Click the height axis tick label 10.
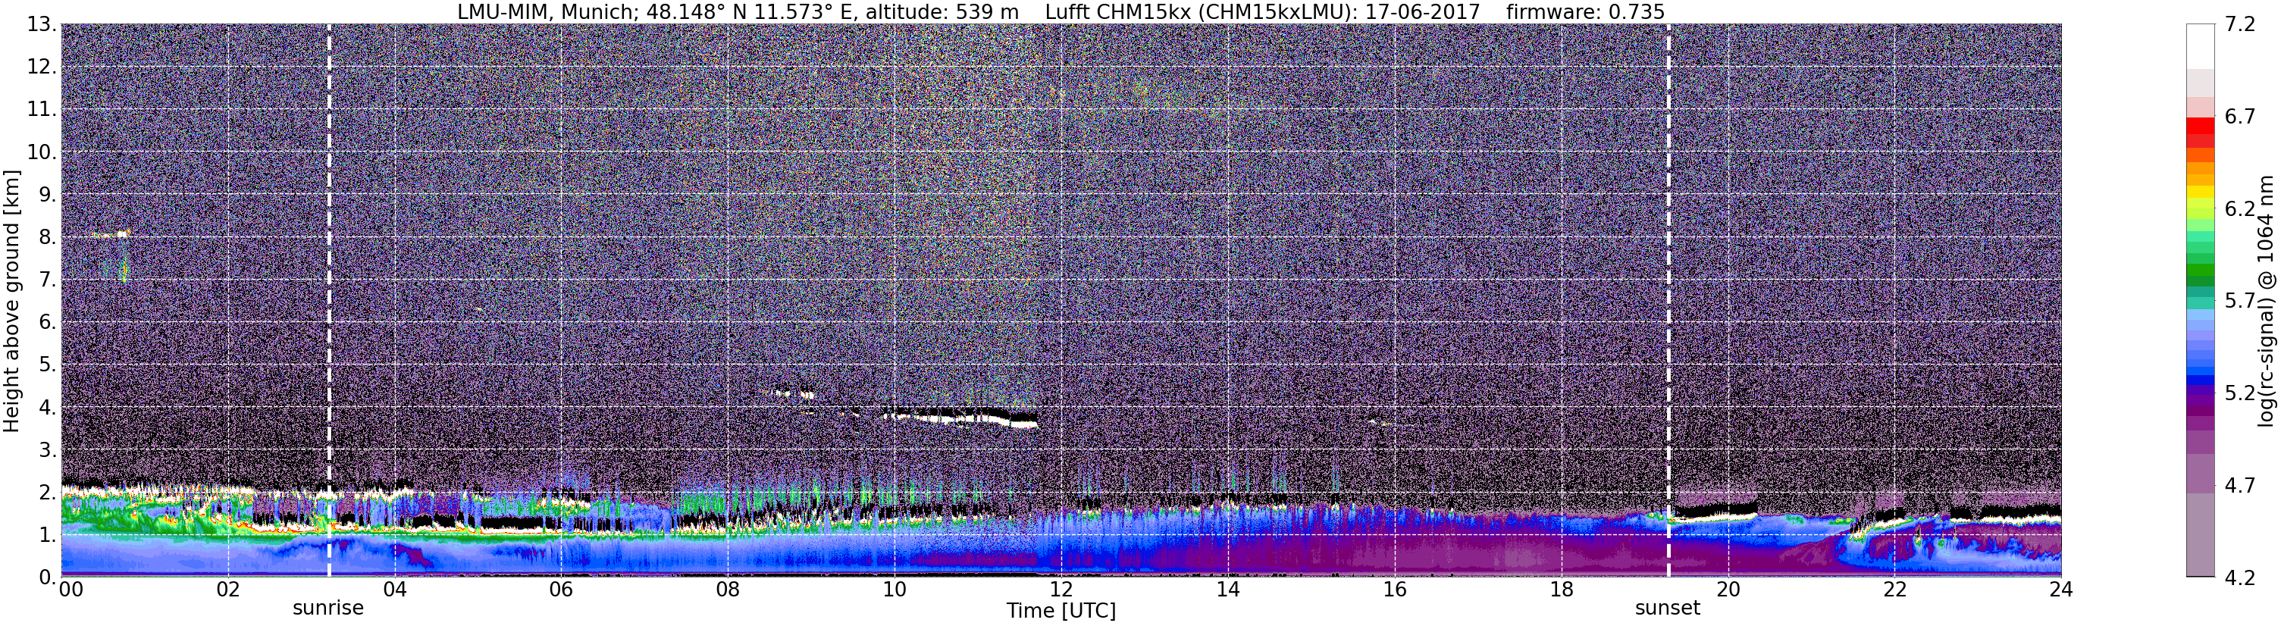This screenshot has height=626, width=2281. [x=42, y=152]
